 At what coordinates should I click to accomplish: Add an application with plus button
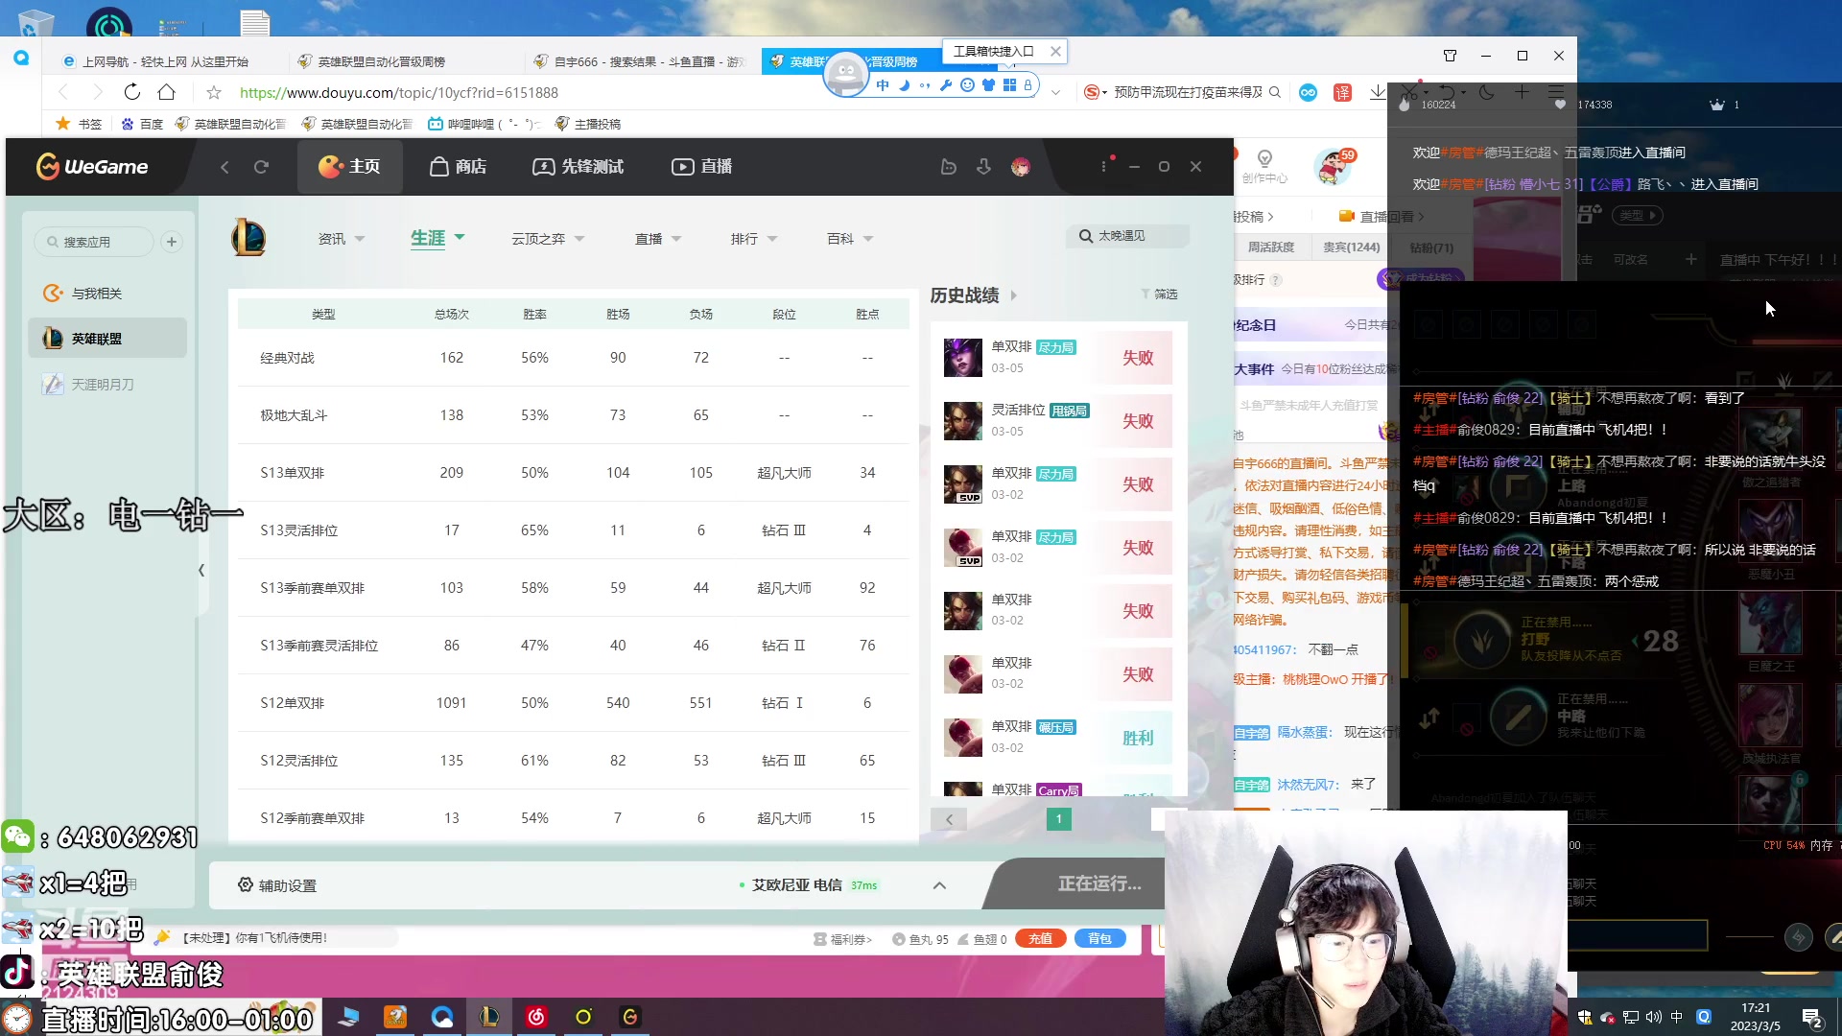tap(172, 242)
